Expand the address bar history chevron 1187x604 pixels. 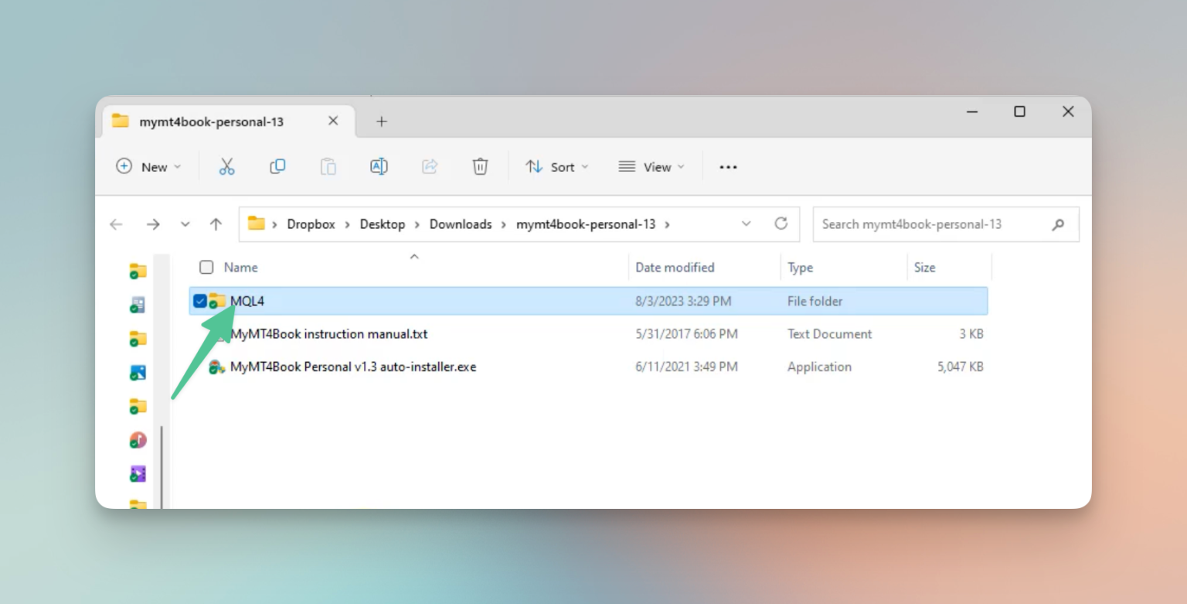[746, 224]
